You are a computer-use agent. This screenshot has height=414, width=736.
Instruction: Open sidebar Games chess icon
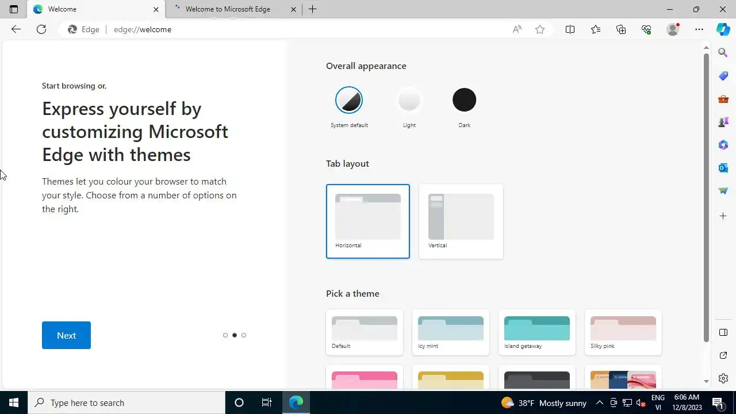pos(723,122)
